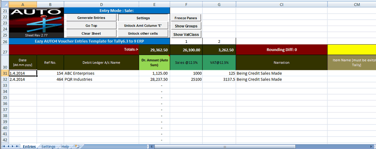
Task: Select VAT cell with 3137.5
Action: (x=219, y=79)
